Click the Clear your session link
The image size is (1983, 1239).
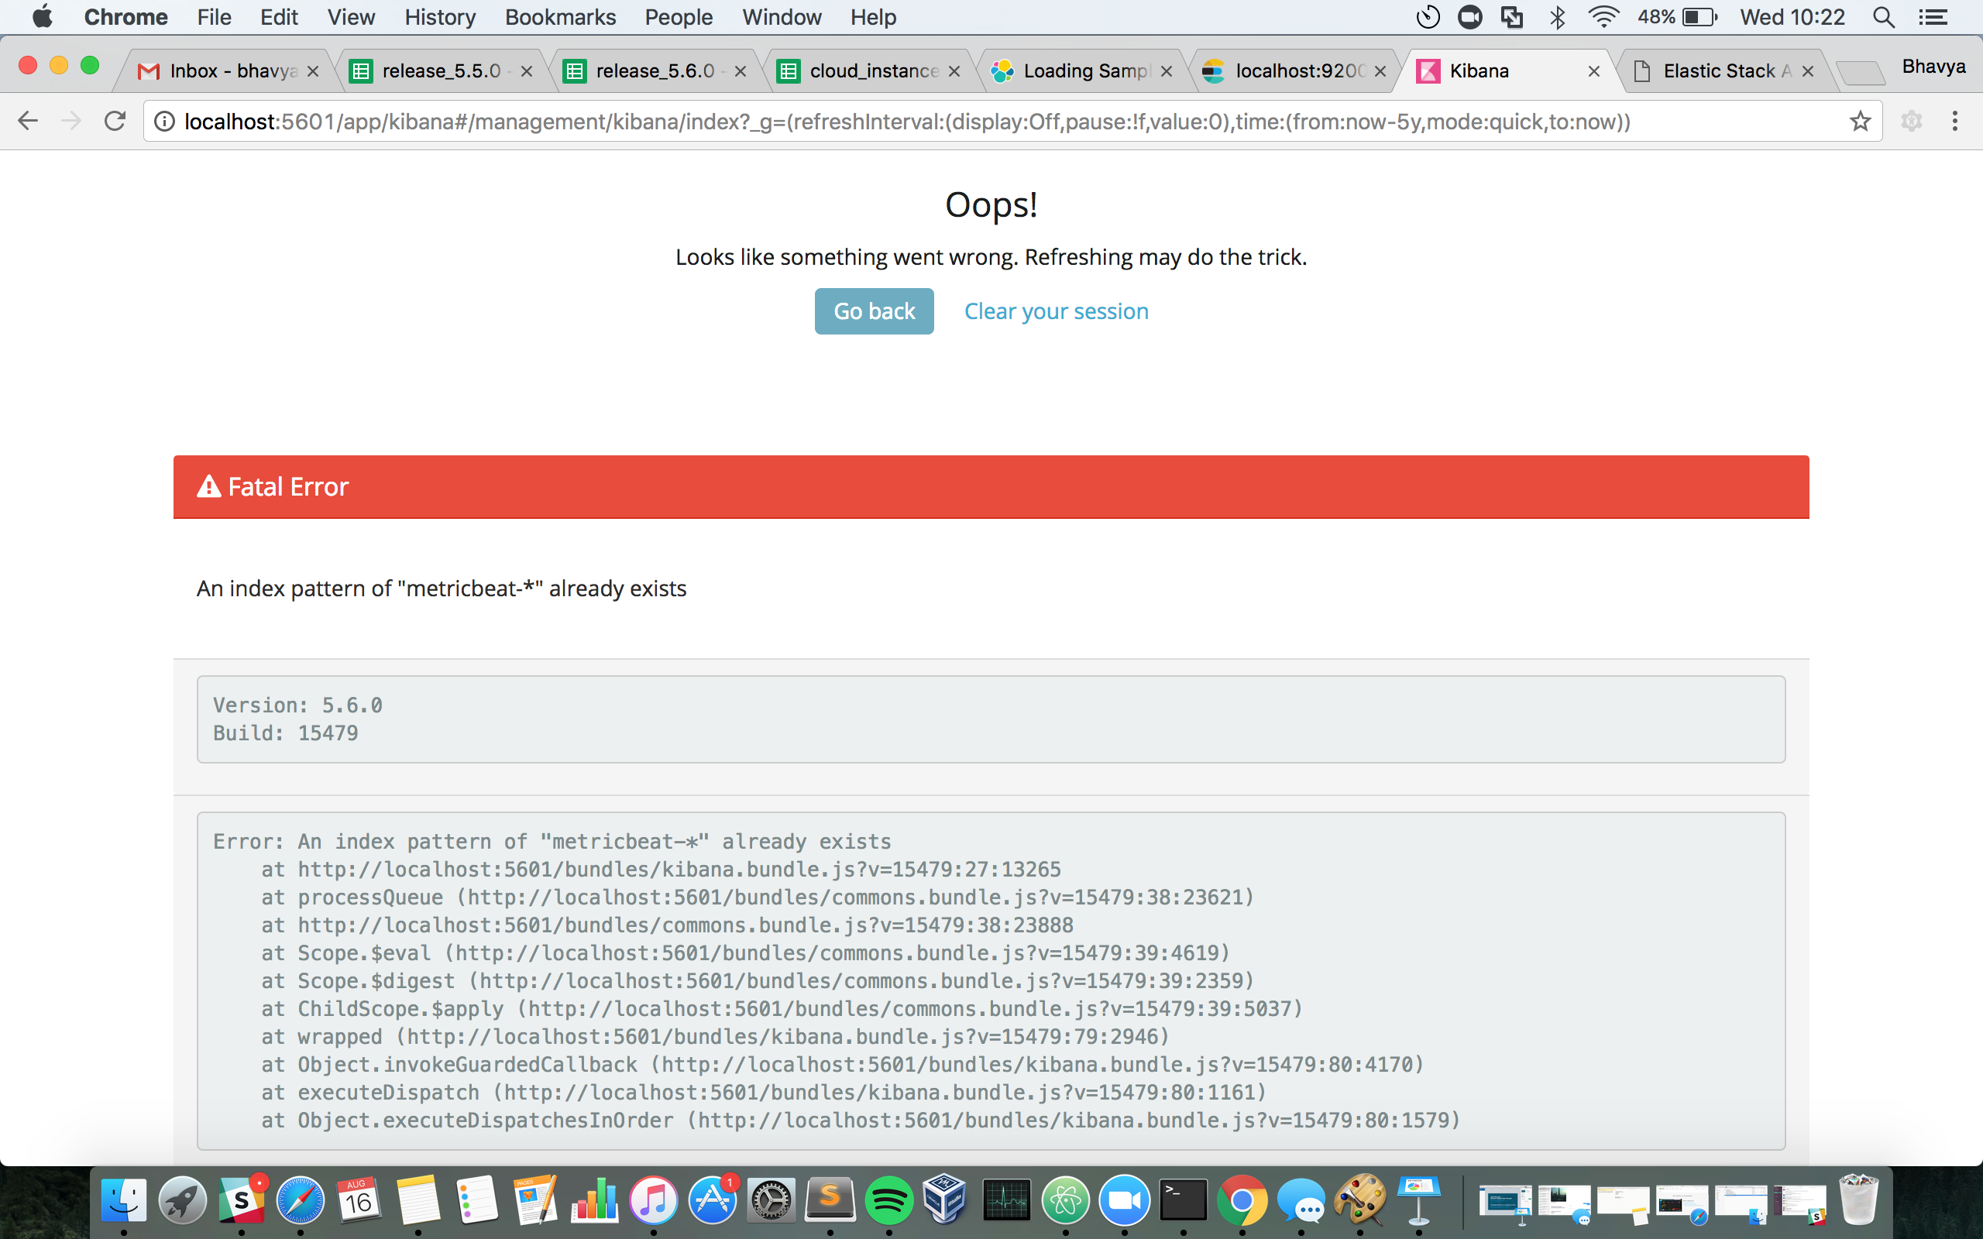[x=1056, y=311]
